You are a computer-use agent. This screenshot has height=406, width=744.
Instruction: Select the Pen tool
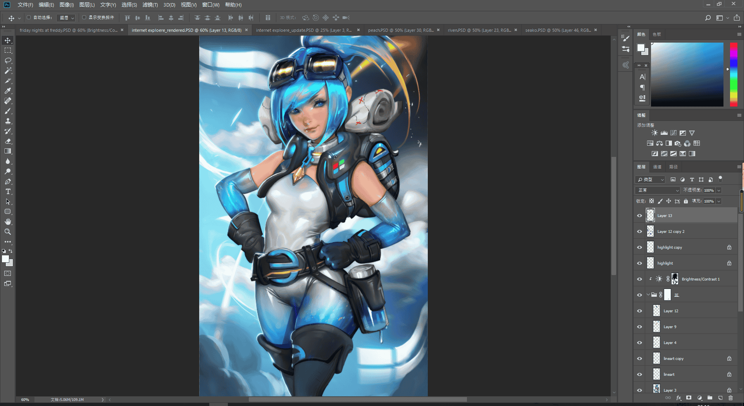pyautogui.click(x=8, y=181)
